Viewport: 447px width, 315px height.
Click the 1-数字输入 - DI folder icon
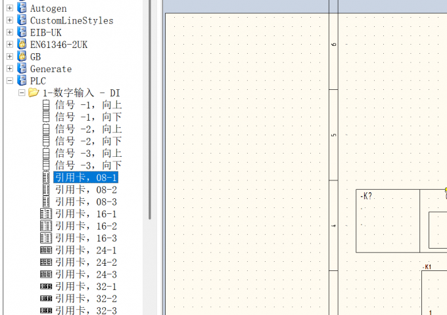coord(34,93)
